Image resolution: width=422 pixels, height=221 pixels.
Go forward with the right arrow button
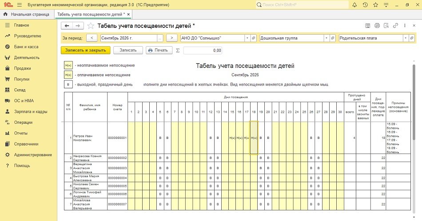(78, 26)
